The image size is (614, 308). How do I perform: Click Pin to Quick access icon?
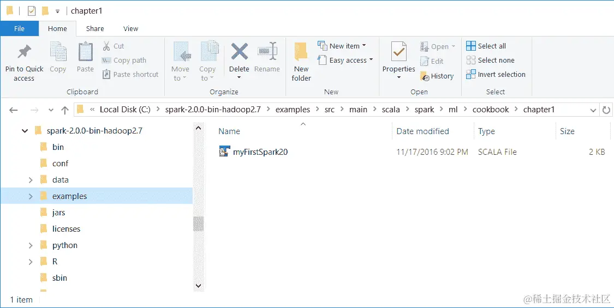coord(24,52)
